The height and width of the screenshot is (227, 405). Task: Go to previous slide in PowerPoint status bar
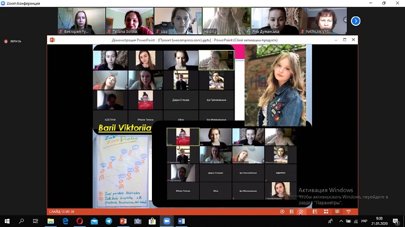pyautogui.click(x=282, y=212)
